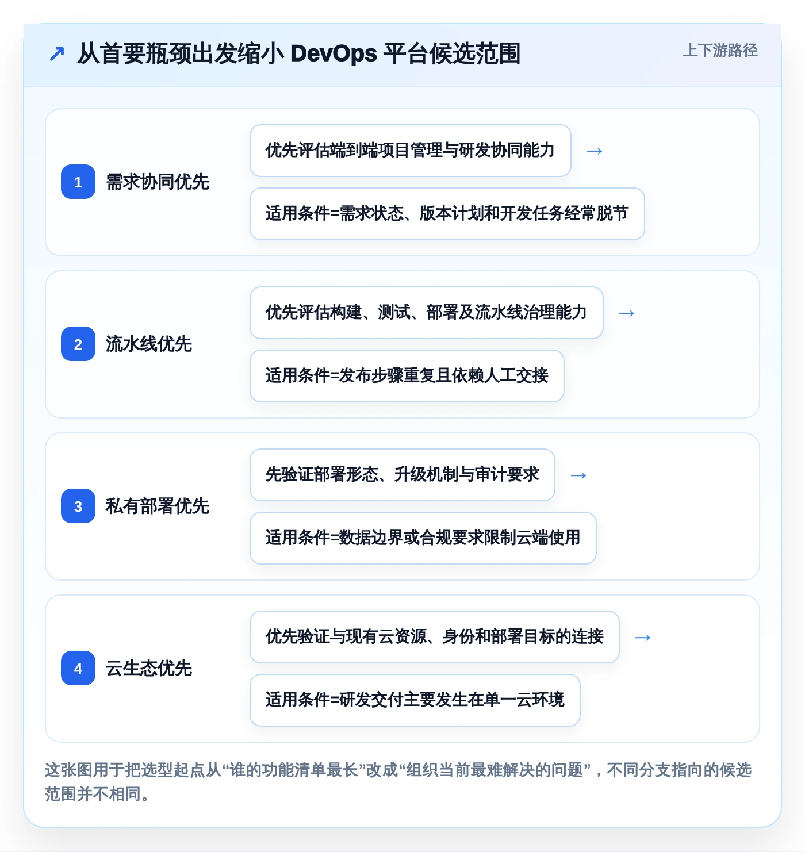The width and height of the screenshot is (805, 852).
Task: Click the box 适用条件=数据边界或合规要求限制云端使用
Action: [x=423, y=538]
